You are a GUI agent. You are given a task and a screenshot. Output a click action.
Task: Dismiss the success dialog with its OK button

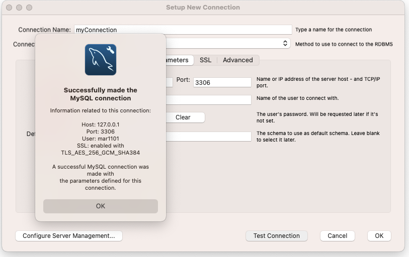click(x=101, y=206)
